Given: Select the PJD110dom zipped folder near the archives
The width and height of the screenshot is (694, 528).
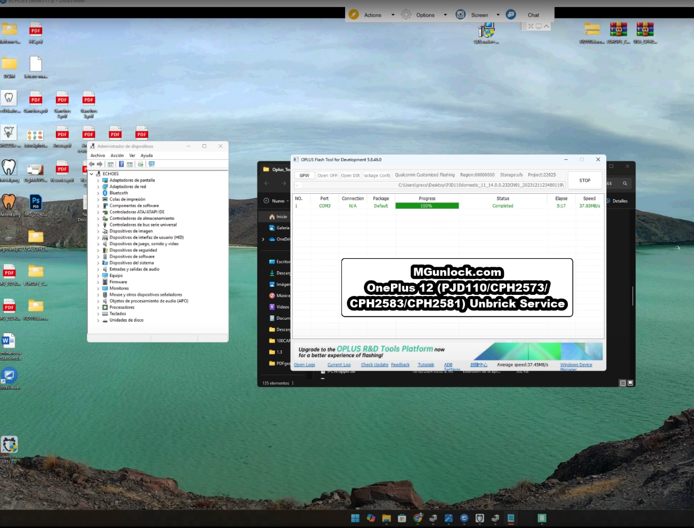Looking at the screenshot, I should (592, 33).
